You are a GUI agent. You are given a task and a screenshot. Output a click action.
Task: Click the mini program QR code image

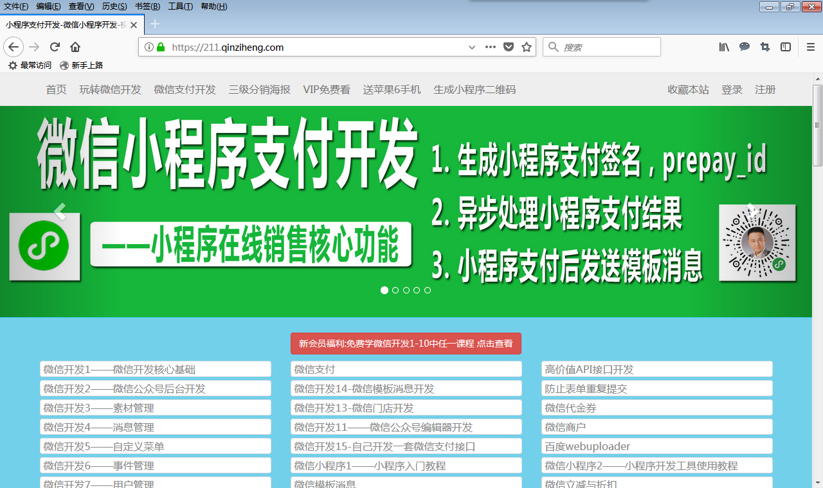pos(757,243)
